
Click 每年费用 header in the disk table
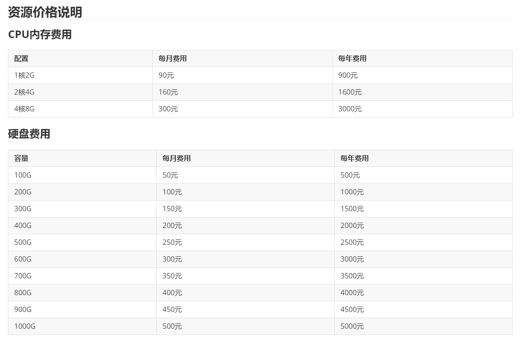[354, 159]
